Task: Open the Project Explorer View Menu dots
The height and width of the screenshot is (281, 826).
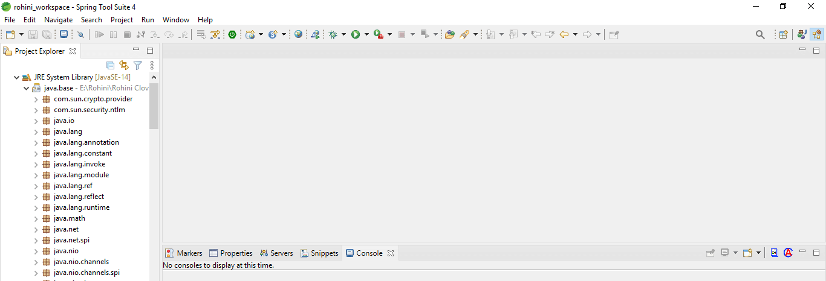Action: pos(152,65)
